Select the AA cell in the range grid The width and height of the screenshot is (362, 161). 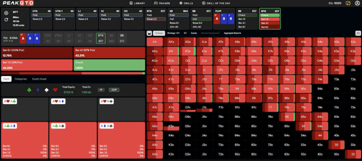(154, 42)
